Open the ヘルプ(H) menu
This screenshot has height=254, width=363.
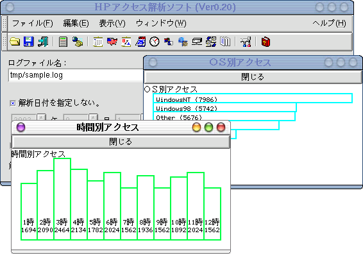pos(329,23)
